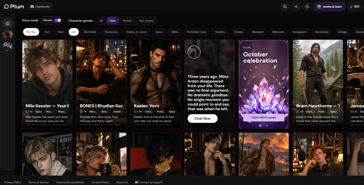
Task: Filter by Spicy tag chip
Action: point(159,32)
